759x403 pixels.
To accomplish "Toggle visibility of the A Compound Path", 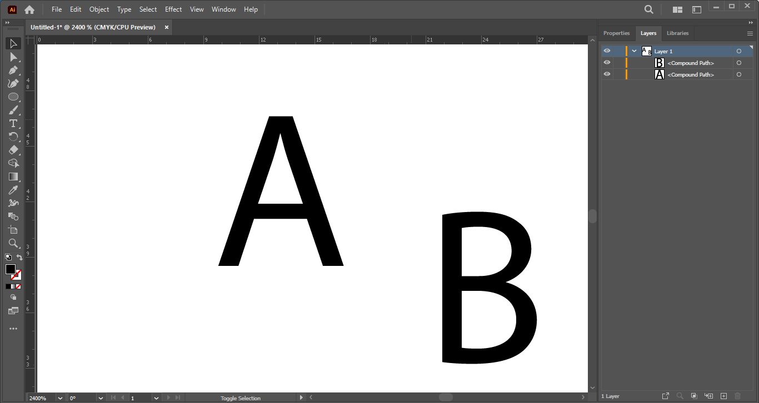I will 607,74.
